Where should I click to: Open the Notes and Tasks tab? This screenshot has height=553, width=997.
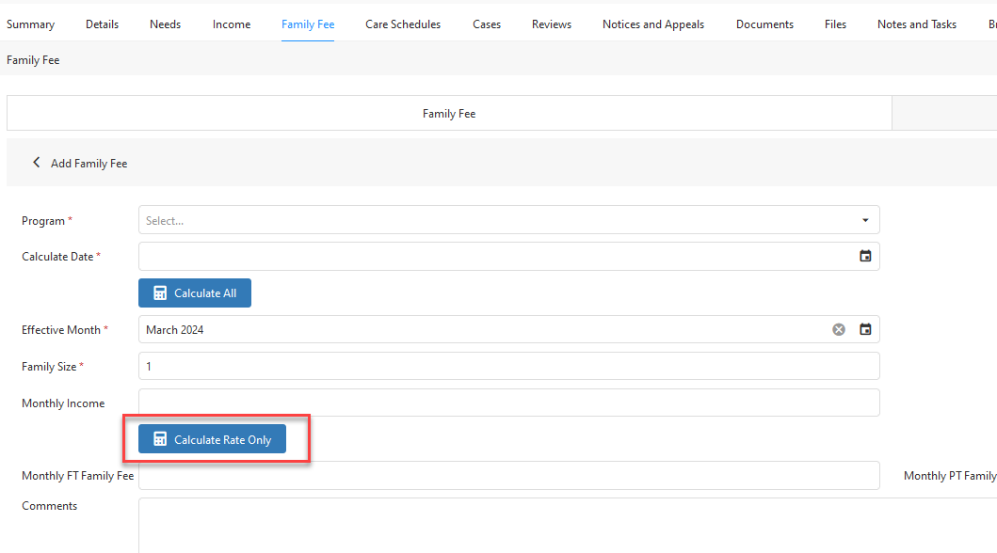point(917,24)
